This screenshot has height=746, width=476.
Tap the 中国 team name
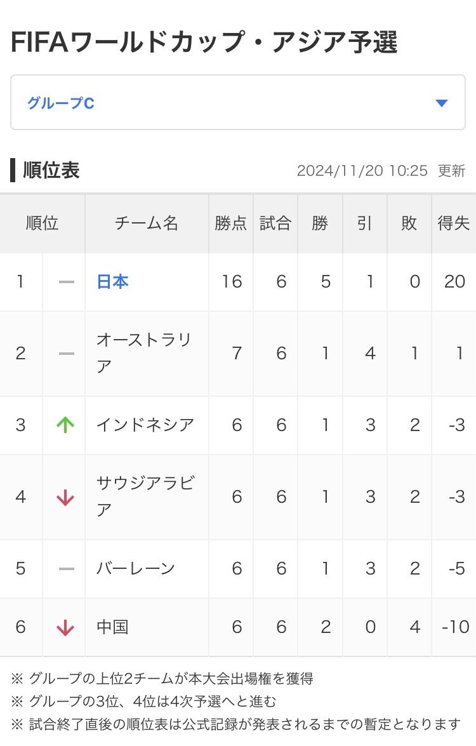(x=112, y=628)
